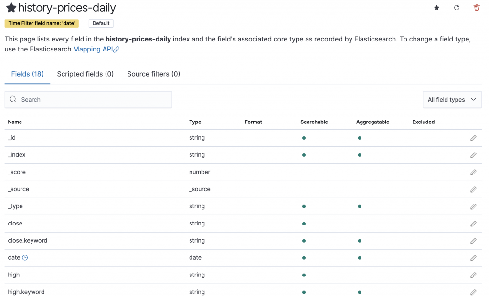489x296 pixels.
Task: Click edit pencil for close.keyword field
Action: pyautogui.click(x=473, y=241)
